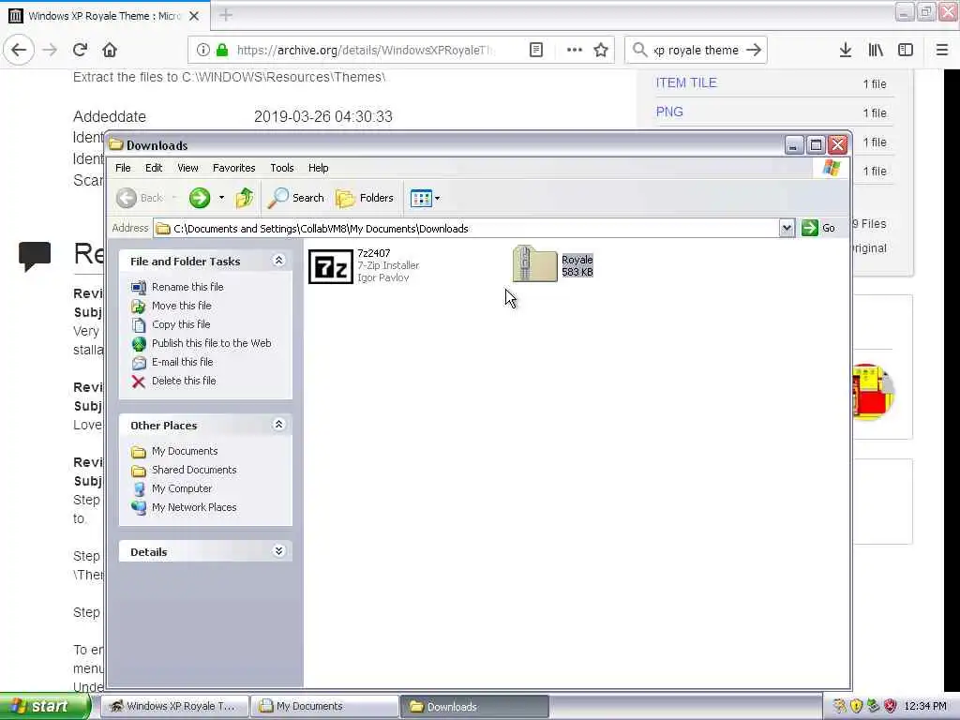Open the Tools menu
Viewport: 960px width, 720px height.
click(281, 168)
